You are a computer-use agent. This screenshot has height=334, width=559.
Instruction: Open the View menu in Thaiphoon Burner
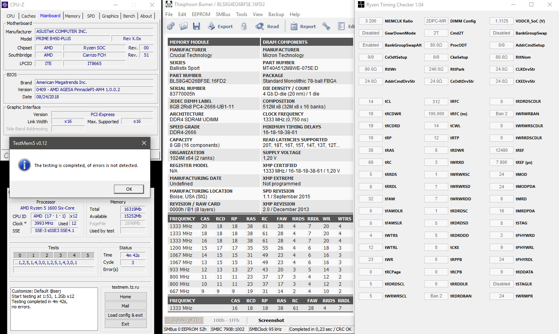click(258, 14)
